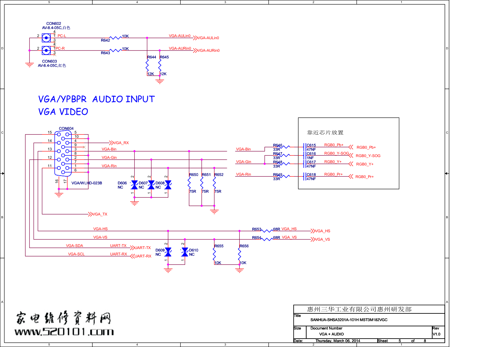The image size is (491, 347).
Task: Select the D606 diode symbol
Action: (x=134, y=185)
